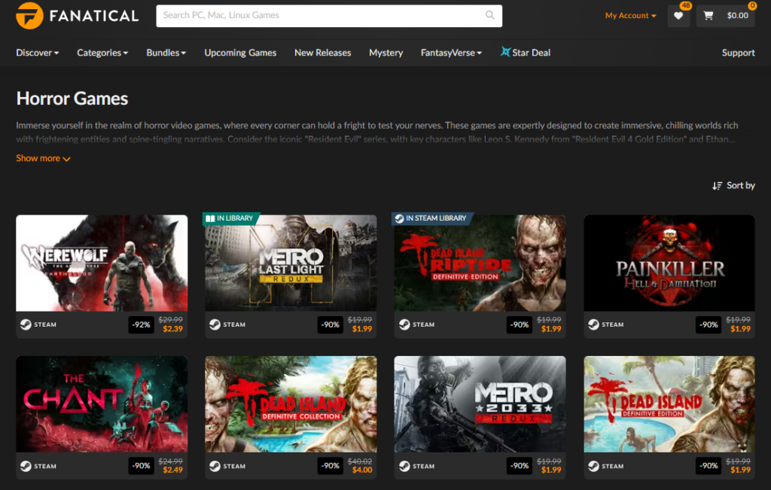Open the My Account dropdown
The height and width of the screenshot is (490, 771).
630,16
